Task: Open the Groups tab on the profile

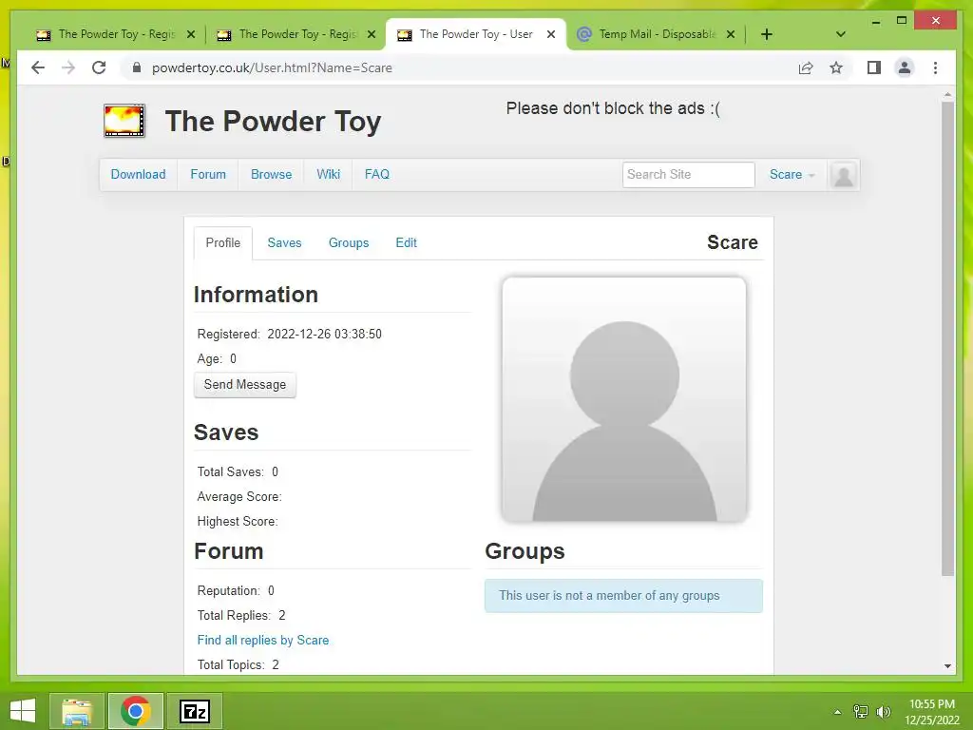Action: coord(349,242)
